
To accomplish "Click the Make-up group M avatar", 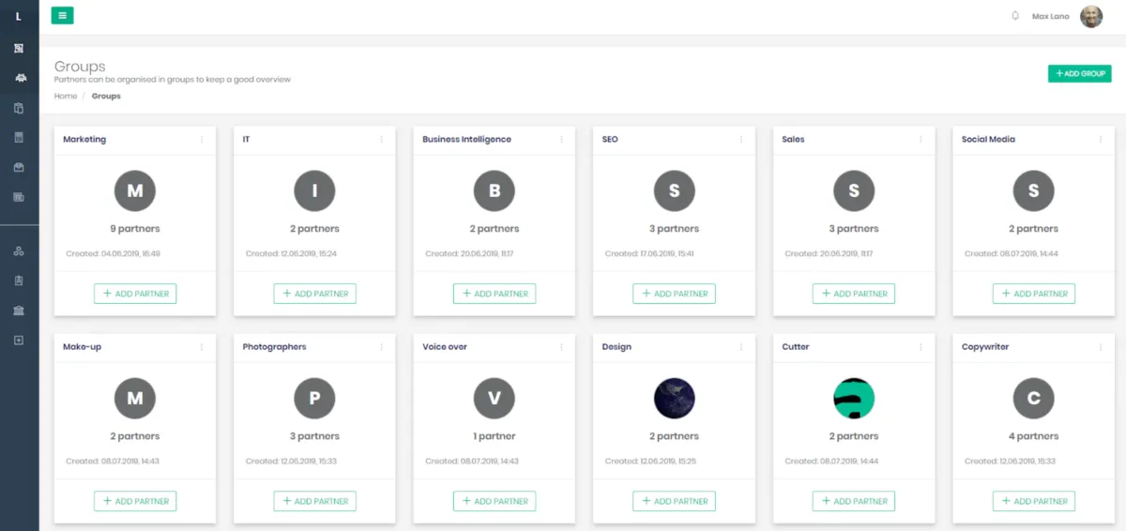I will [x=135, y=399].
